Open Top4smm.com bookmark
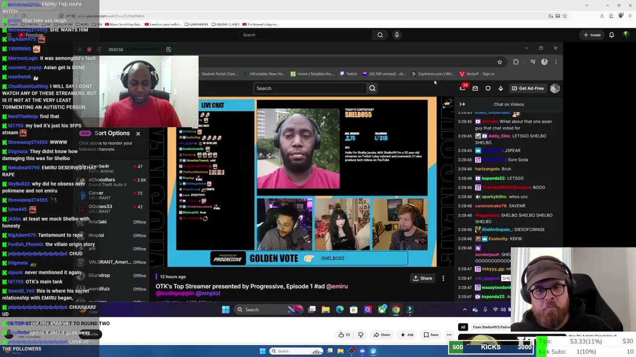636x357 pixels. pos(433,74)
